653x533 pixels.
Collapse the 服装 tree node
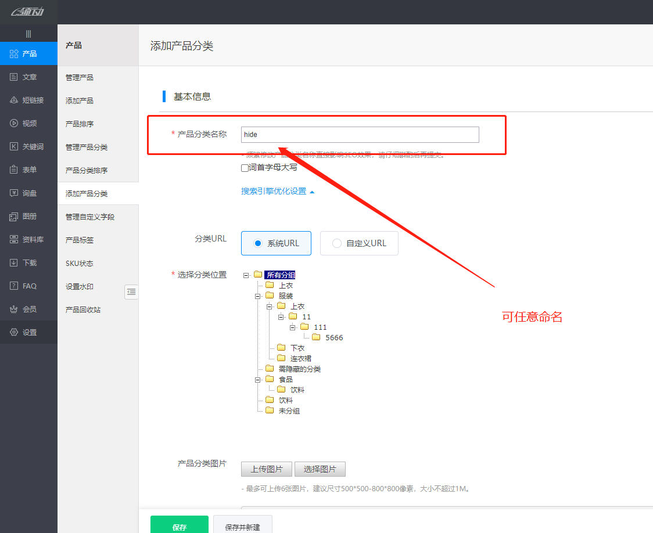click(258, 296)
